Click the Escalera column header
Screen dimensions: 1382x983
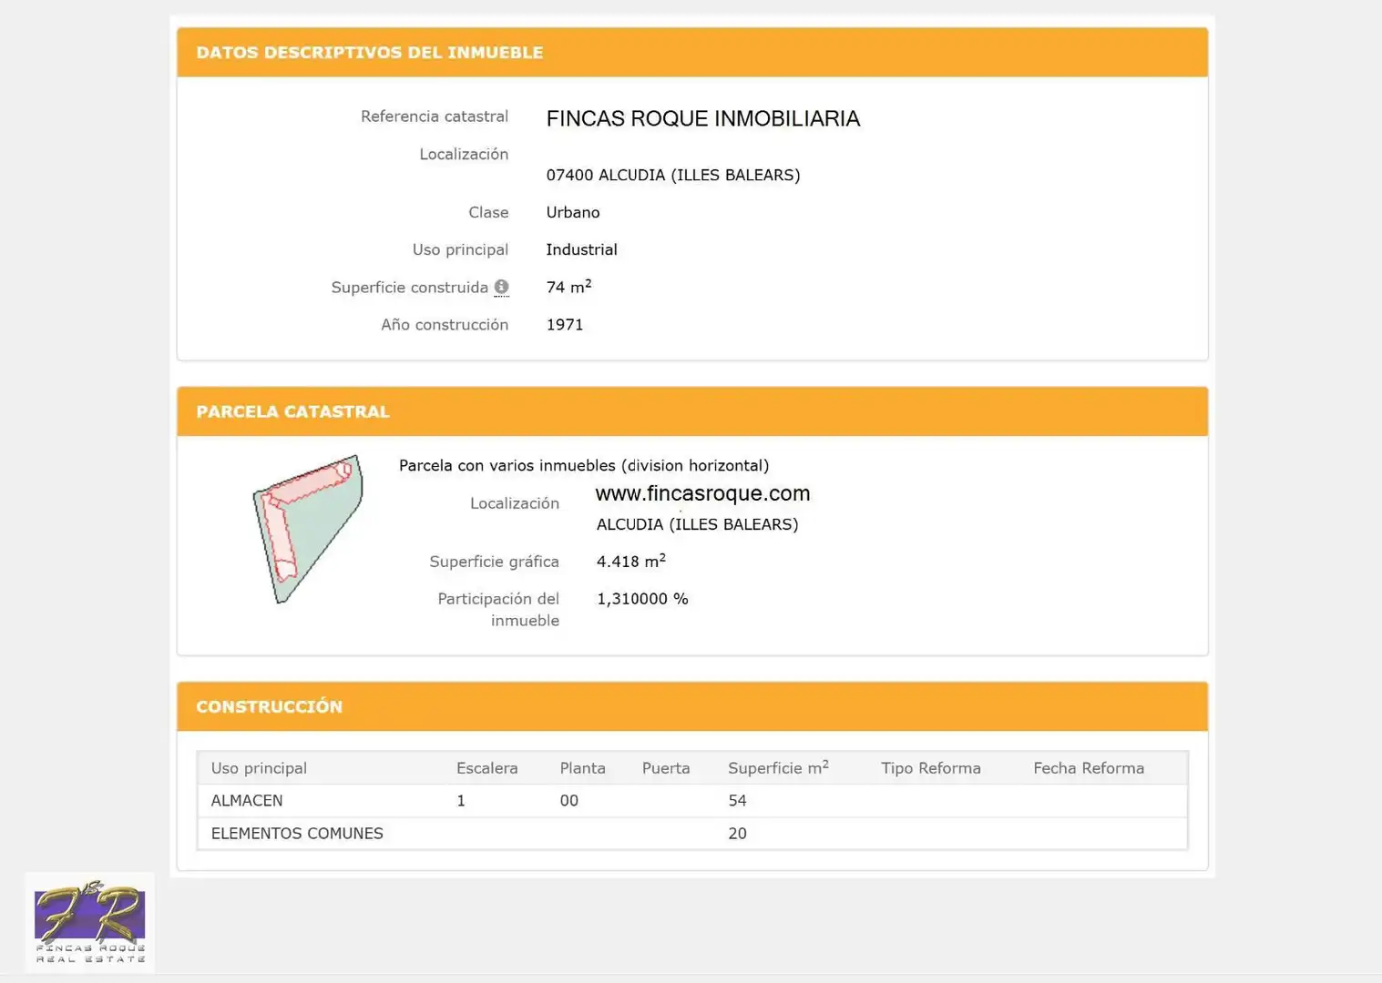[x=486, y=768]
